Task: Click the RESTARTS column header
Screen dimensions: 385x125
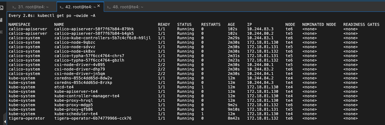Action: (211, 25)
